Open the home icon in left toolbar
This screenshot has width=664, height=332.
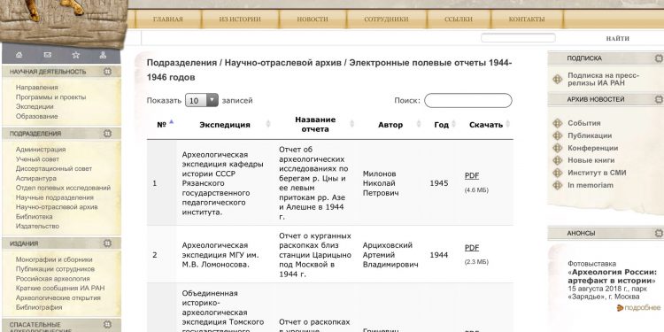19,55
